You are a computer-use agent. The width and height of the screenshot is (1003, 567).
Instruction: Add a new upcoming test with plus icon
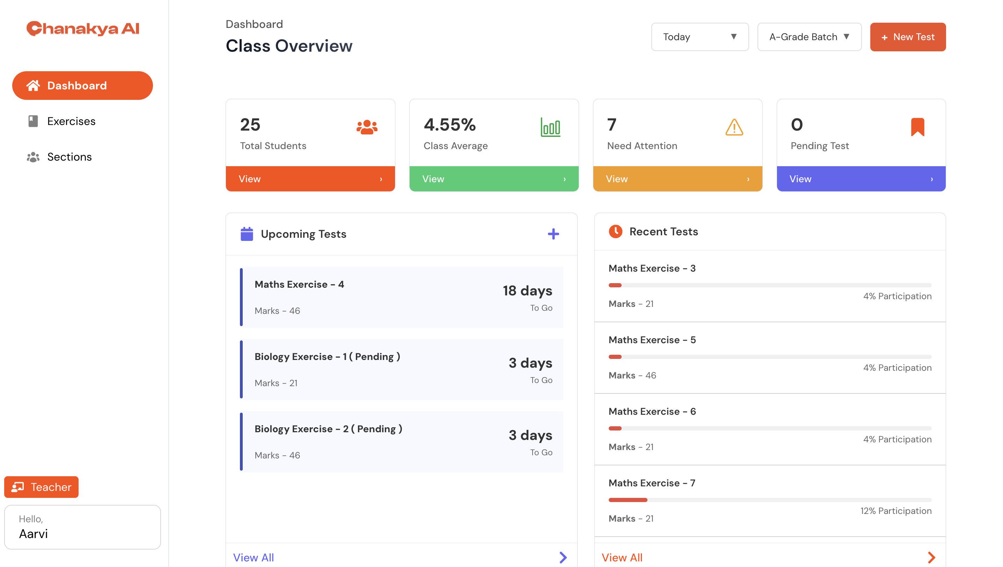[553, 234]
